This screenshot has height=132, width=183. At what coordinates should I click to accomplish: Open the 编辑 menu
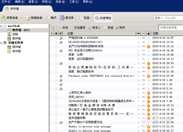tap(20, 2)
